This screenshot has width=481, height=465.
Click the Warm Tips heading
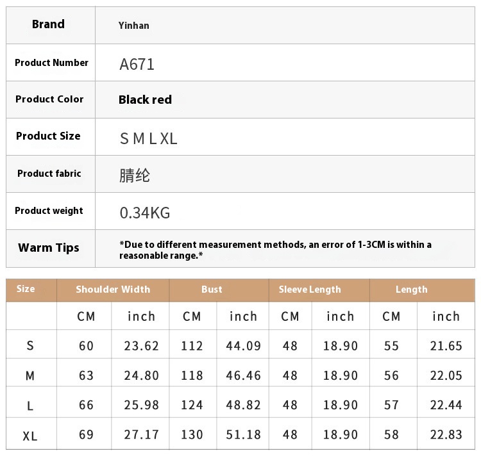tap(49, 247)
